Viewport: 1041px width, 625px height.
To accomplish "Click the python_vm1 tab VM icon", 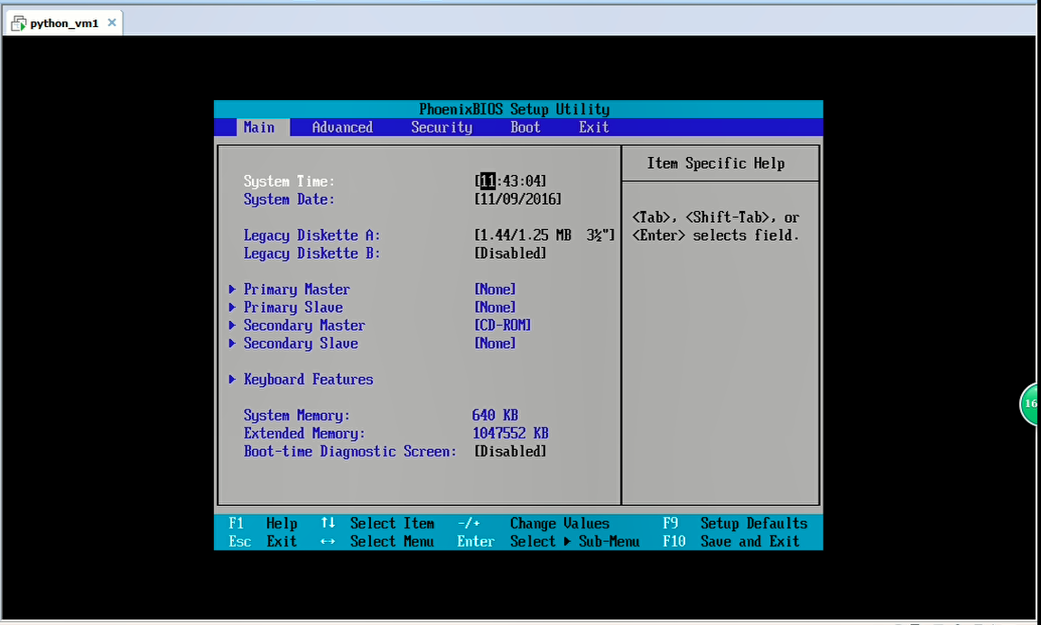I will click(x=18, y=23).
